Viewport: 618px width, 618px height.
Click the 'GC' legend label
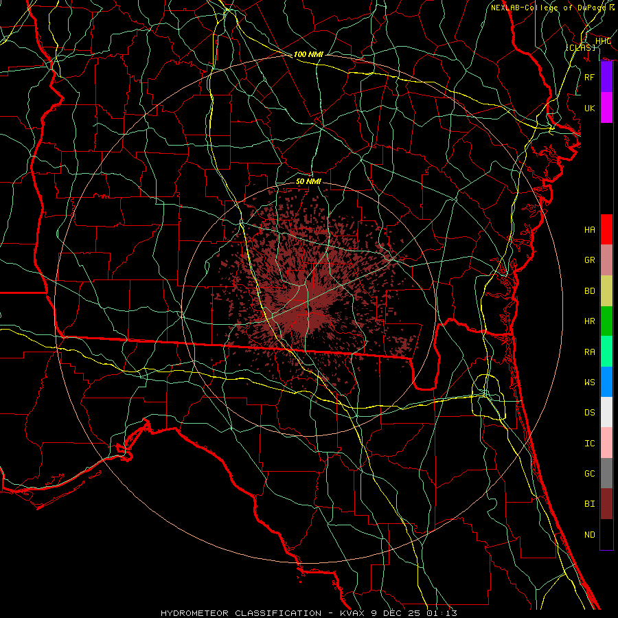(590, 474)
